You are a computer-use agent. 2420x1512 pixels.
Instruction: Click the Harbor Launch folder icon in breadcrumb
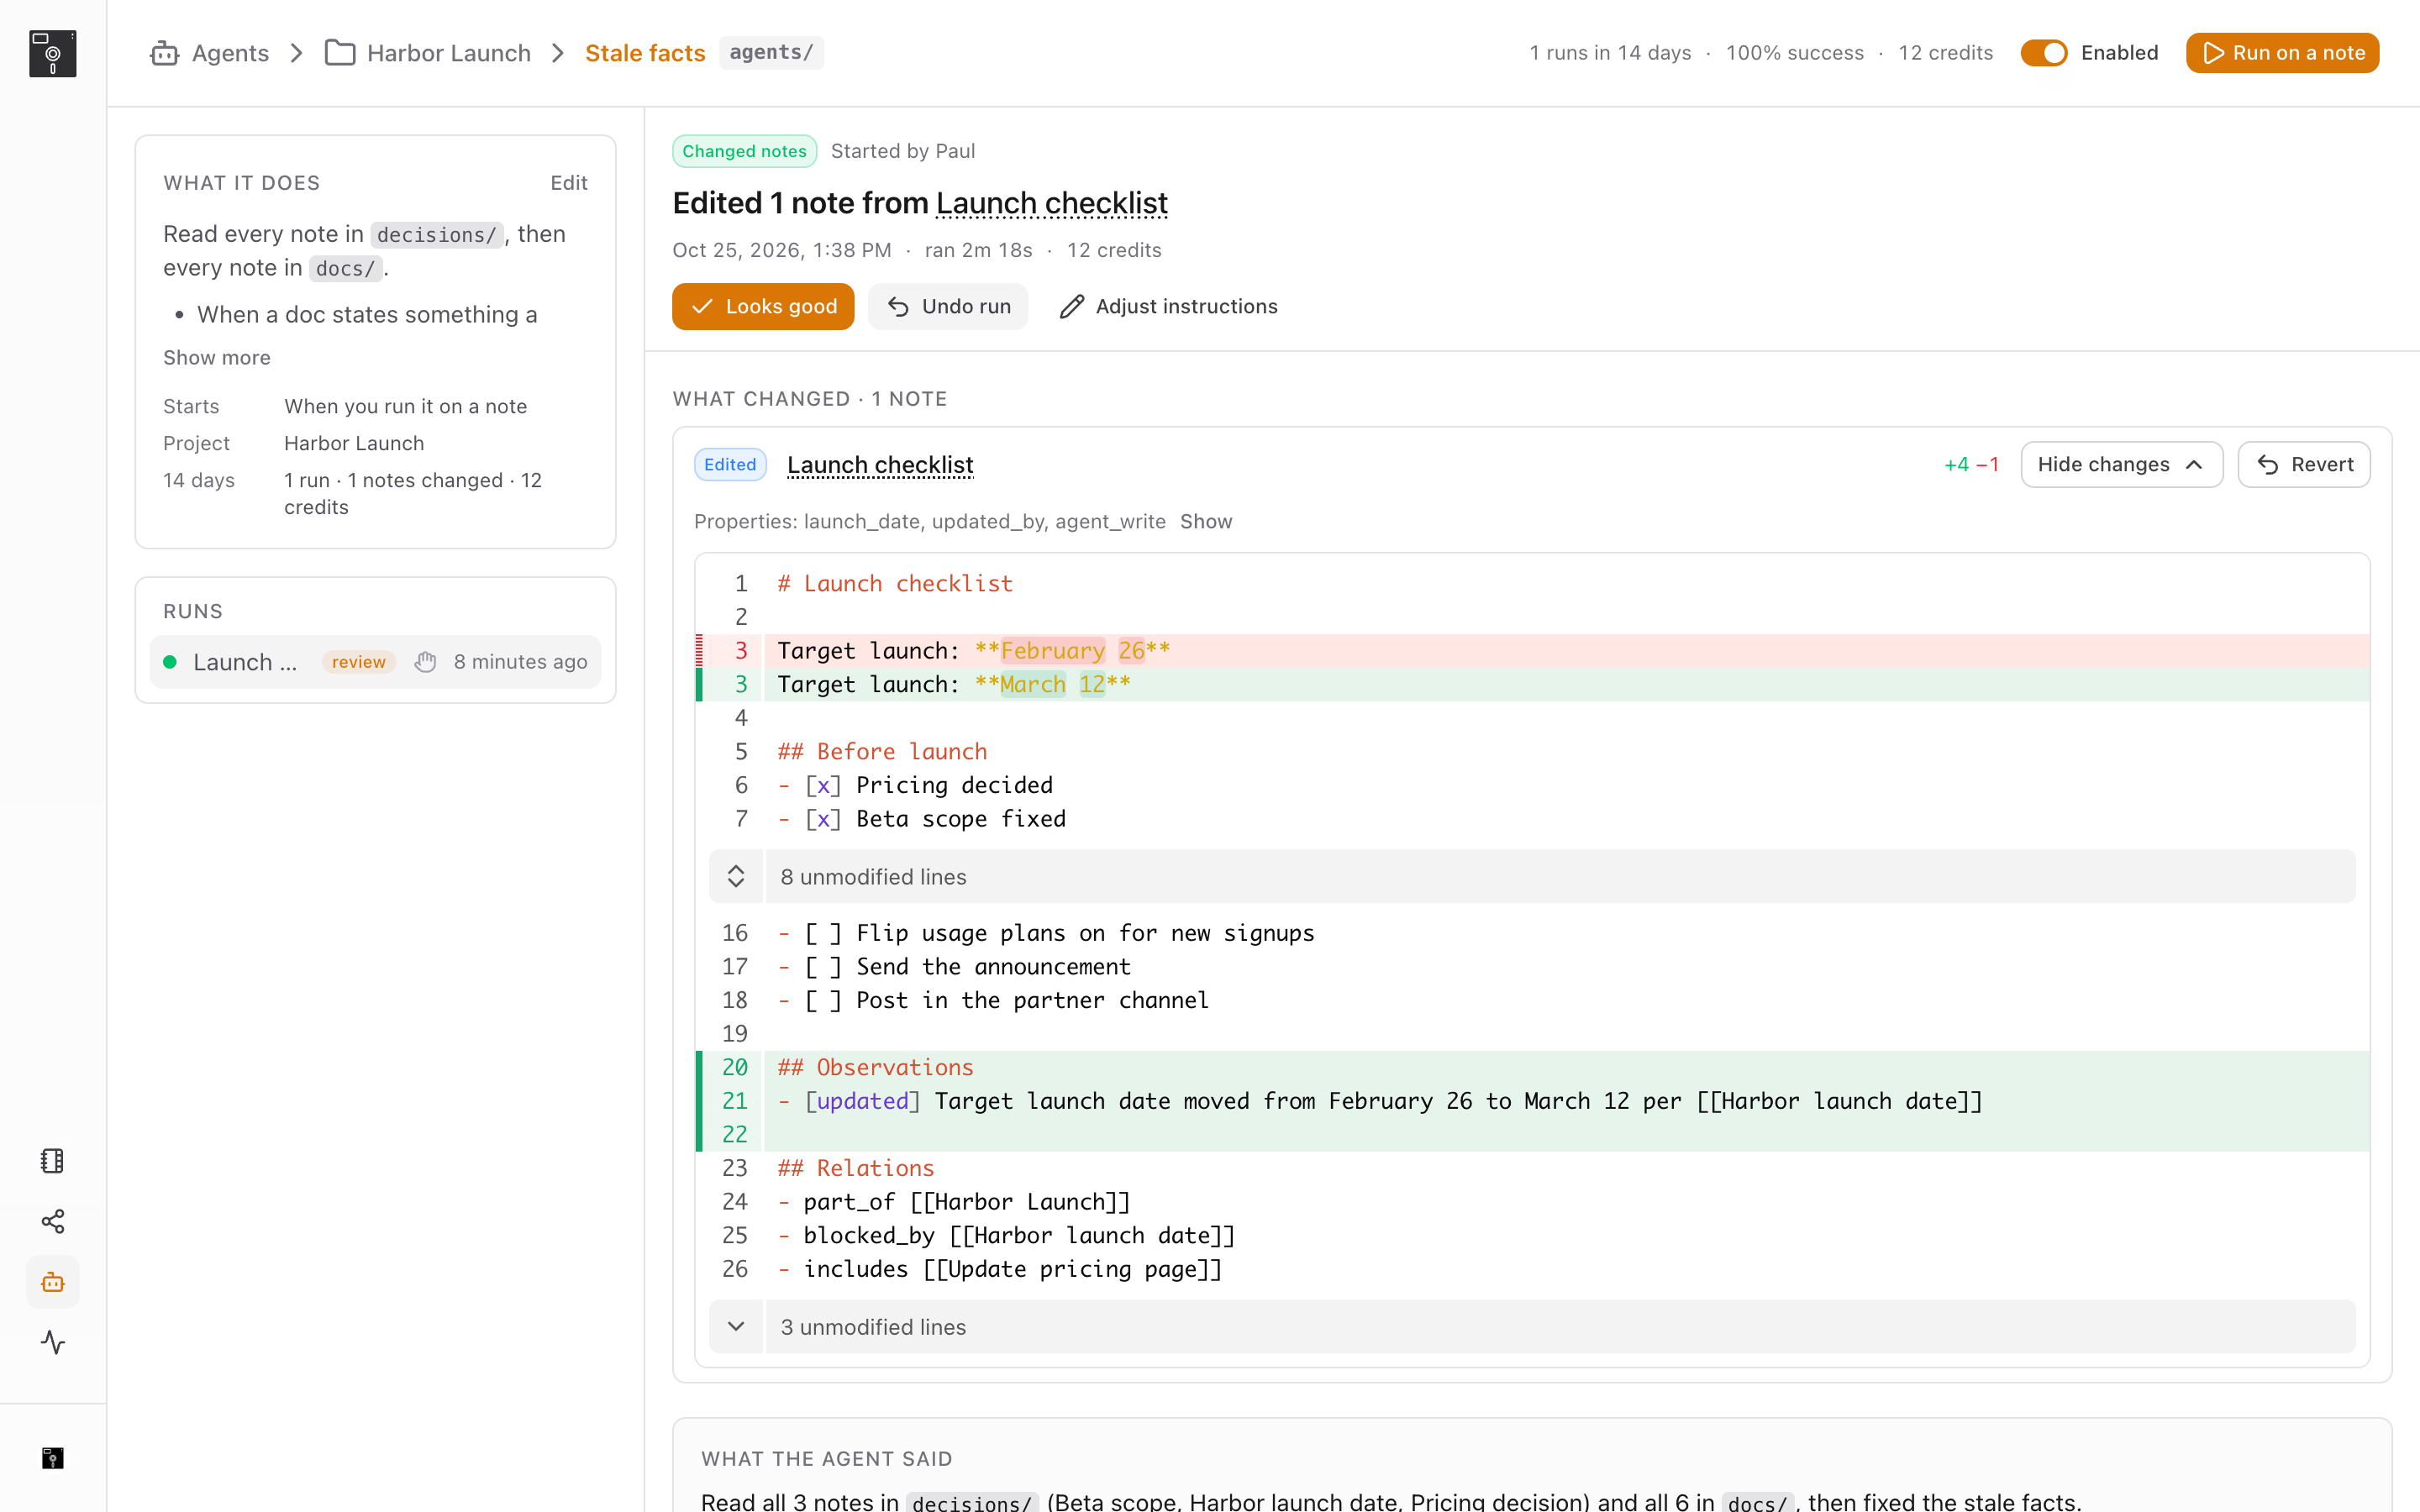340,53
